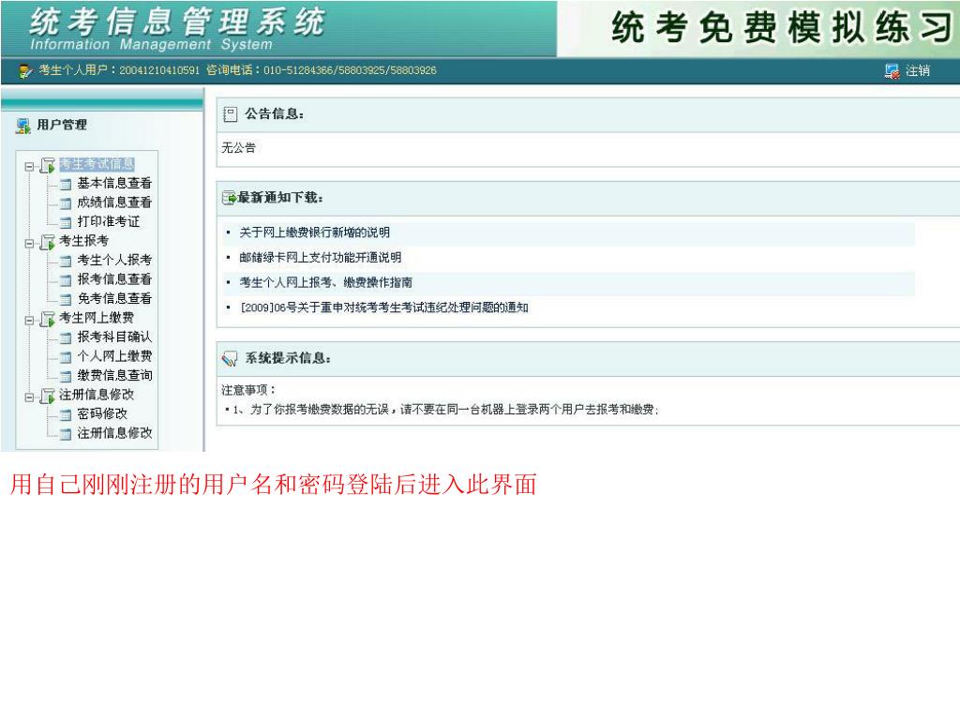
Task: Open 报考科目确认 in the tree
Action: pyautogui.click(x=114, y=337)
